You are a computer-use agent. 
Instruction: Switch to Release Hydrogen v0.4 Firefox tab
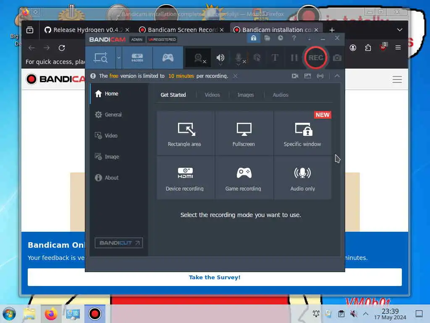pyautogui.click(x=87, y=30)
